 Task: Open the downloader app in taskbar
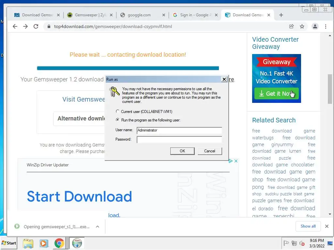tap(77, 243)
